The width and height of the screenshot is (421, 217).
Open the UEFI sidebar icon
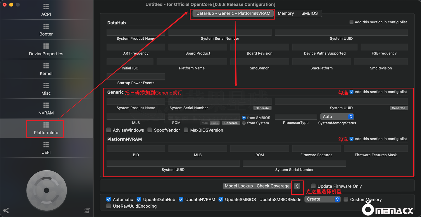[x=46, y=145]
